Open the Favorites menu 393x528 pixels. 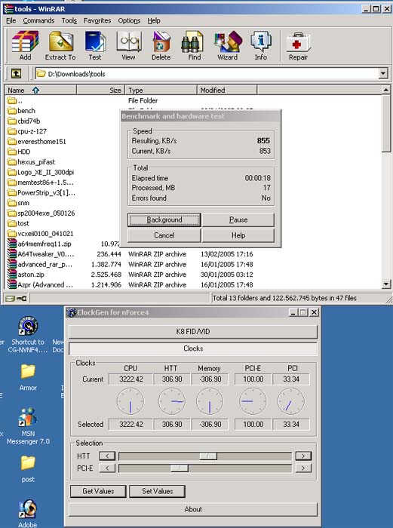pyautogui.click(x=97, y=20)
